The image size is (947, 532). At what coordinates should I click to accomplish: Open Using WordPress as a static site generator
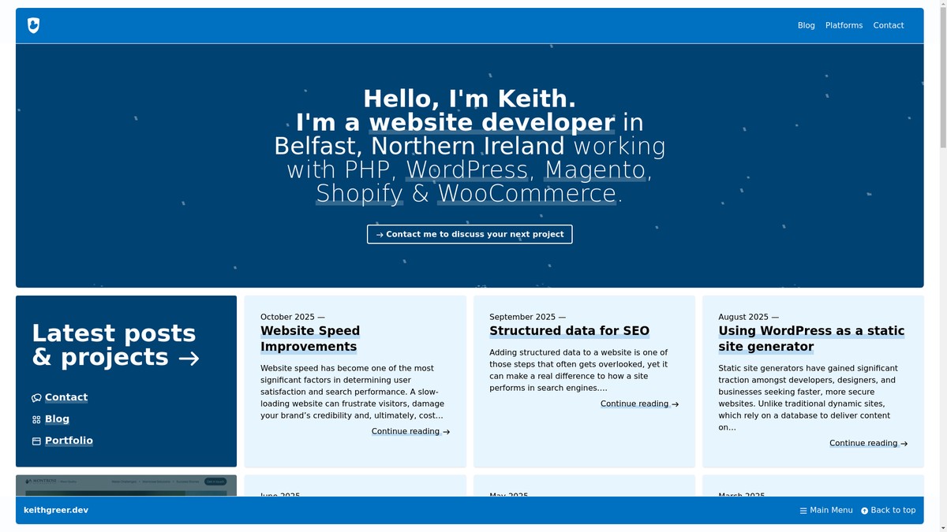811,339
